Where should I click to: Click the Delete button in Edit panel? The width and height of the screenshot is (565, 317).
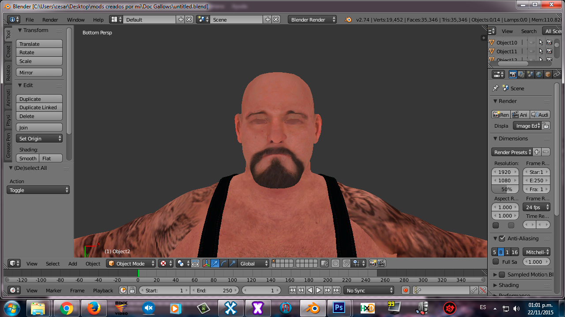(x=39, y=116)
